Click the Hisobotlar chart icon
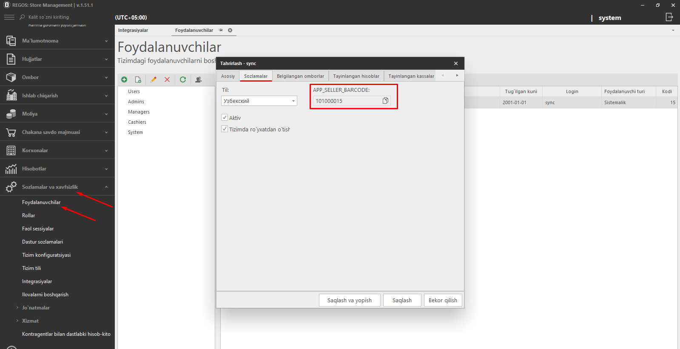 click(x=11, y=169)
